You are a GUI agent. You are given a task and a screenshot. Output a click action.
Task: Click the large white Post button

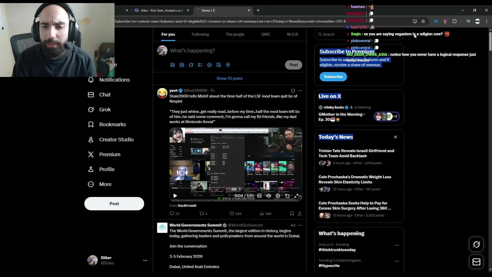point(114,204)
